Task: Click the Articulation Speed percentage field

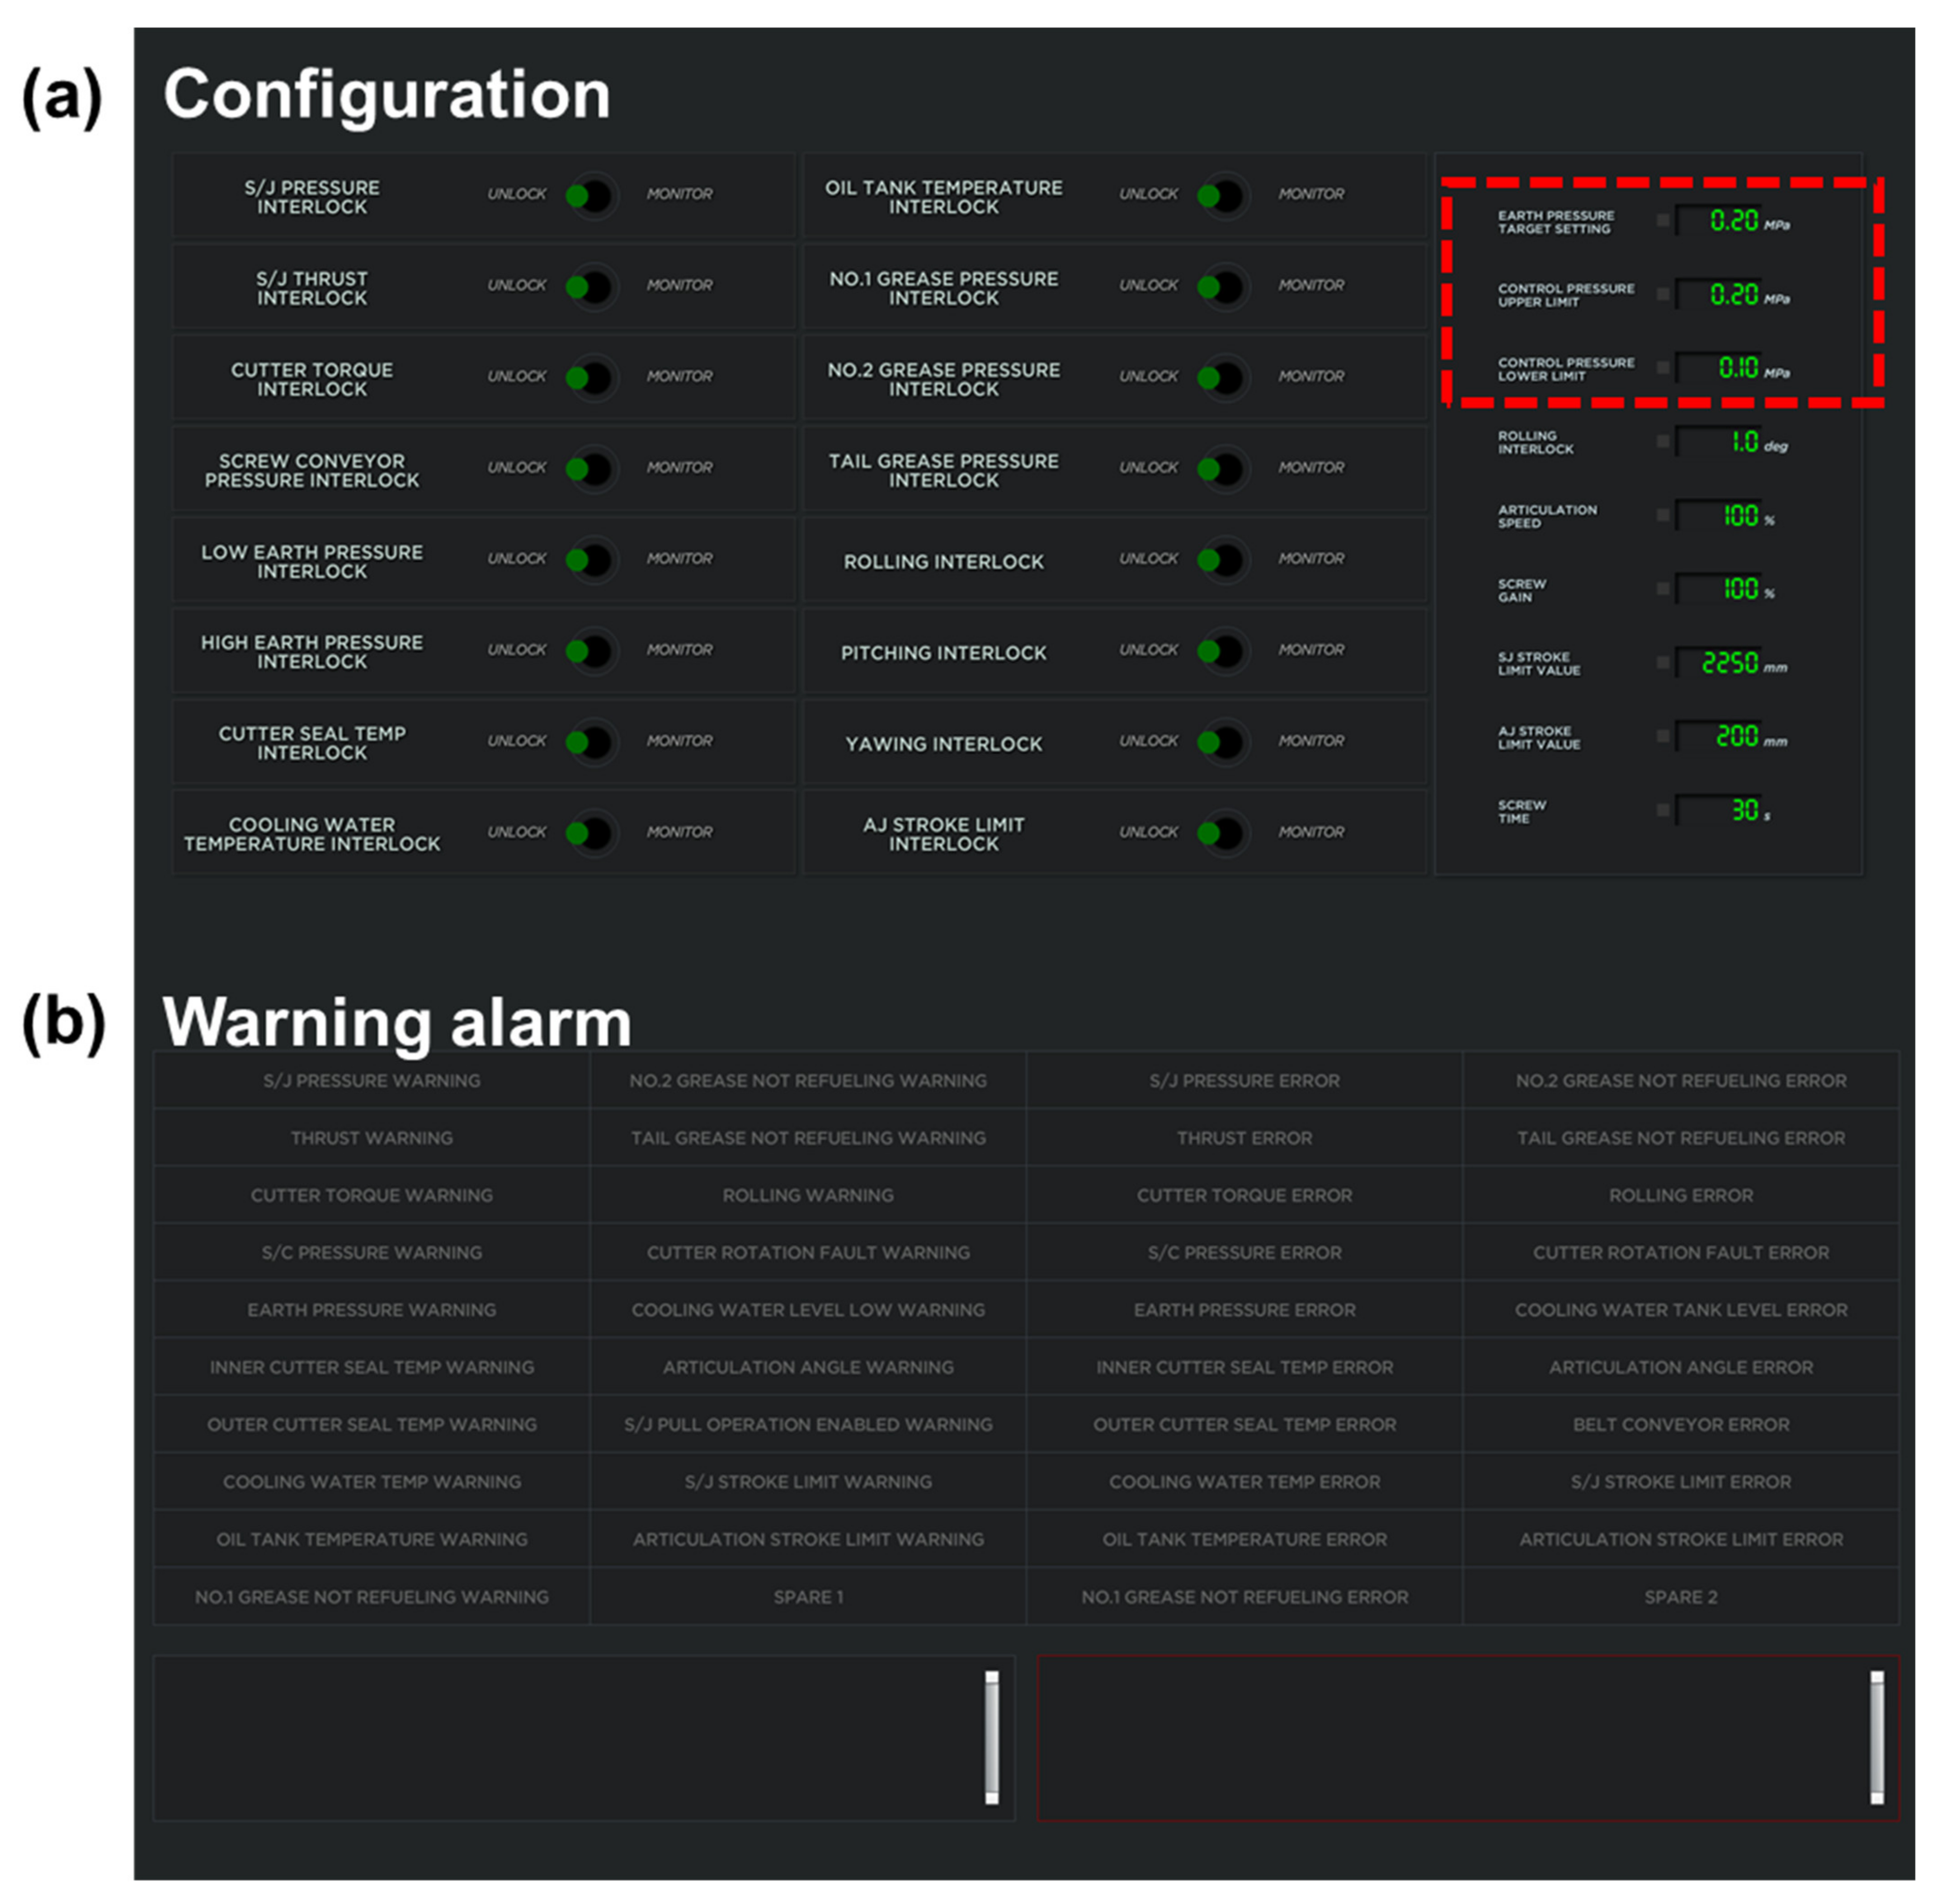Action: (x=1718, y=516)
